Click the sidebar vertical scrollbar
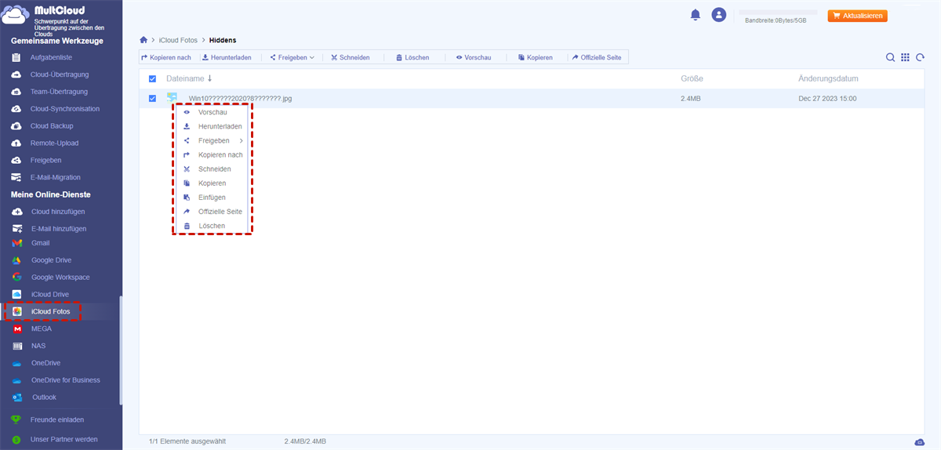 (120, 350)
